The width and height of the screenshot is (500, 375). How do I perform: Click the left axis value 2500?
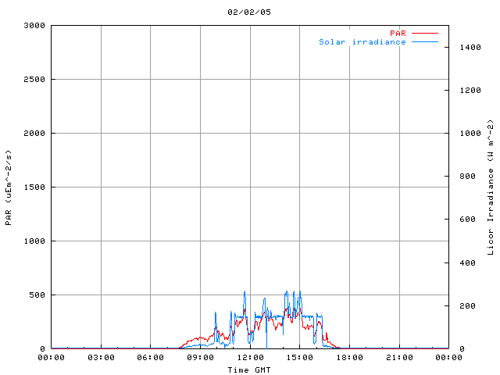pyautogui.click(x=34, y=80)
